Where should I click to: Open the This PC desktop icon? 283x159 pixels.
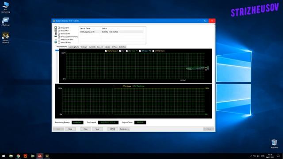click(6, 7)
